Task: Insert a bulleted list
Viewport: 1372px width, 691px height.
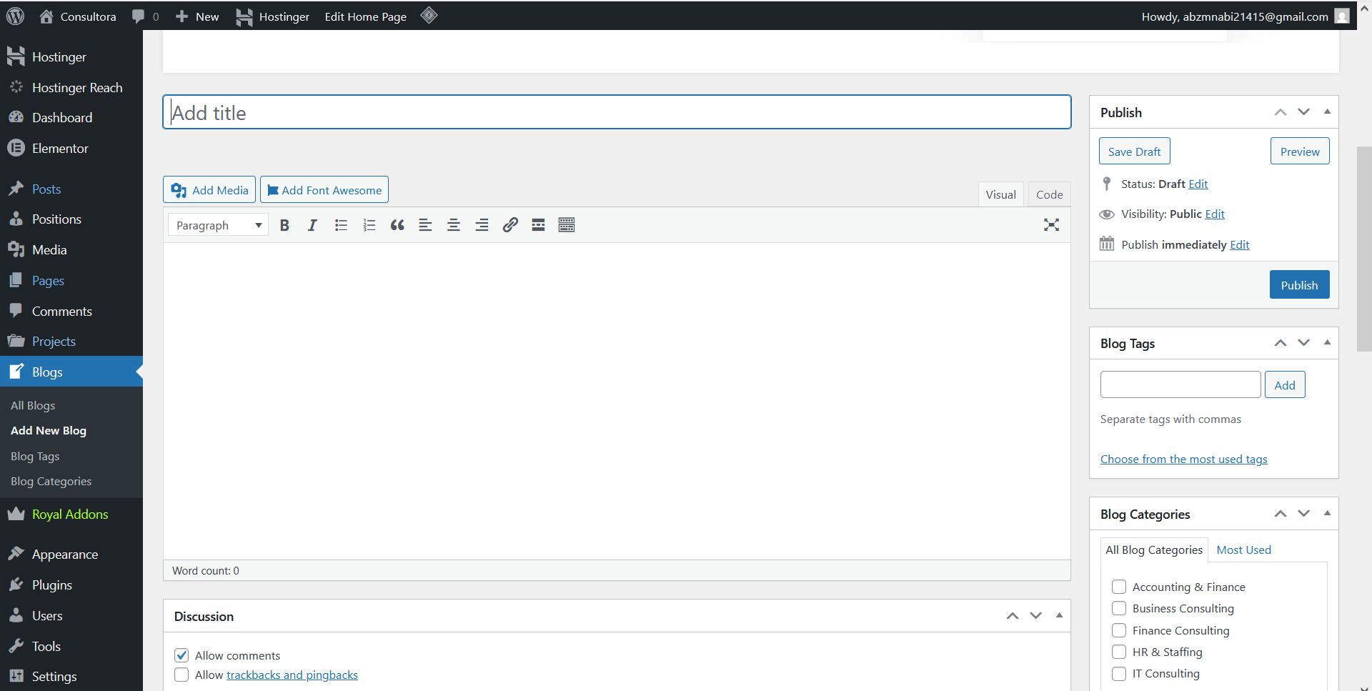Action: click(x=341, y=224)
